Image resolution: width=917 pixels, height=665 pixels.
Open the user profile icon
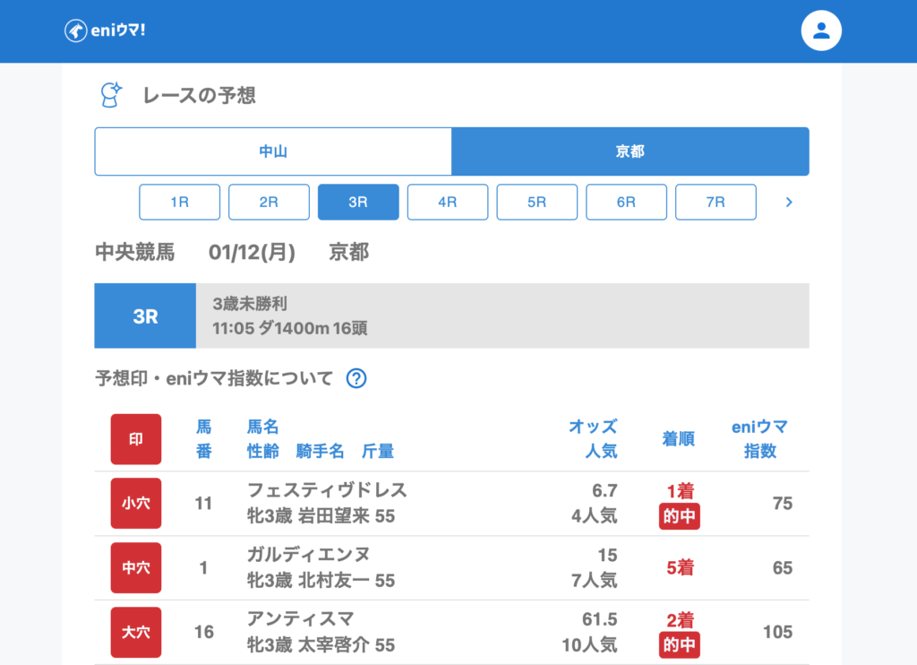(820, 31)
